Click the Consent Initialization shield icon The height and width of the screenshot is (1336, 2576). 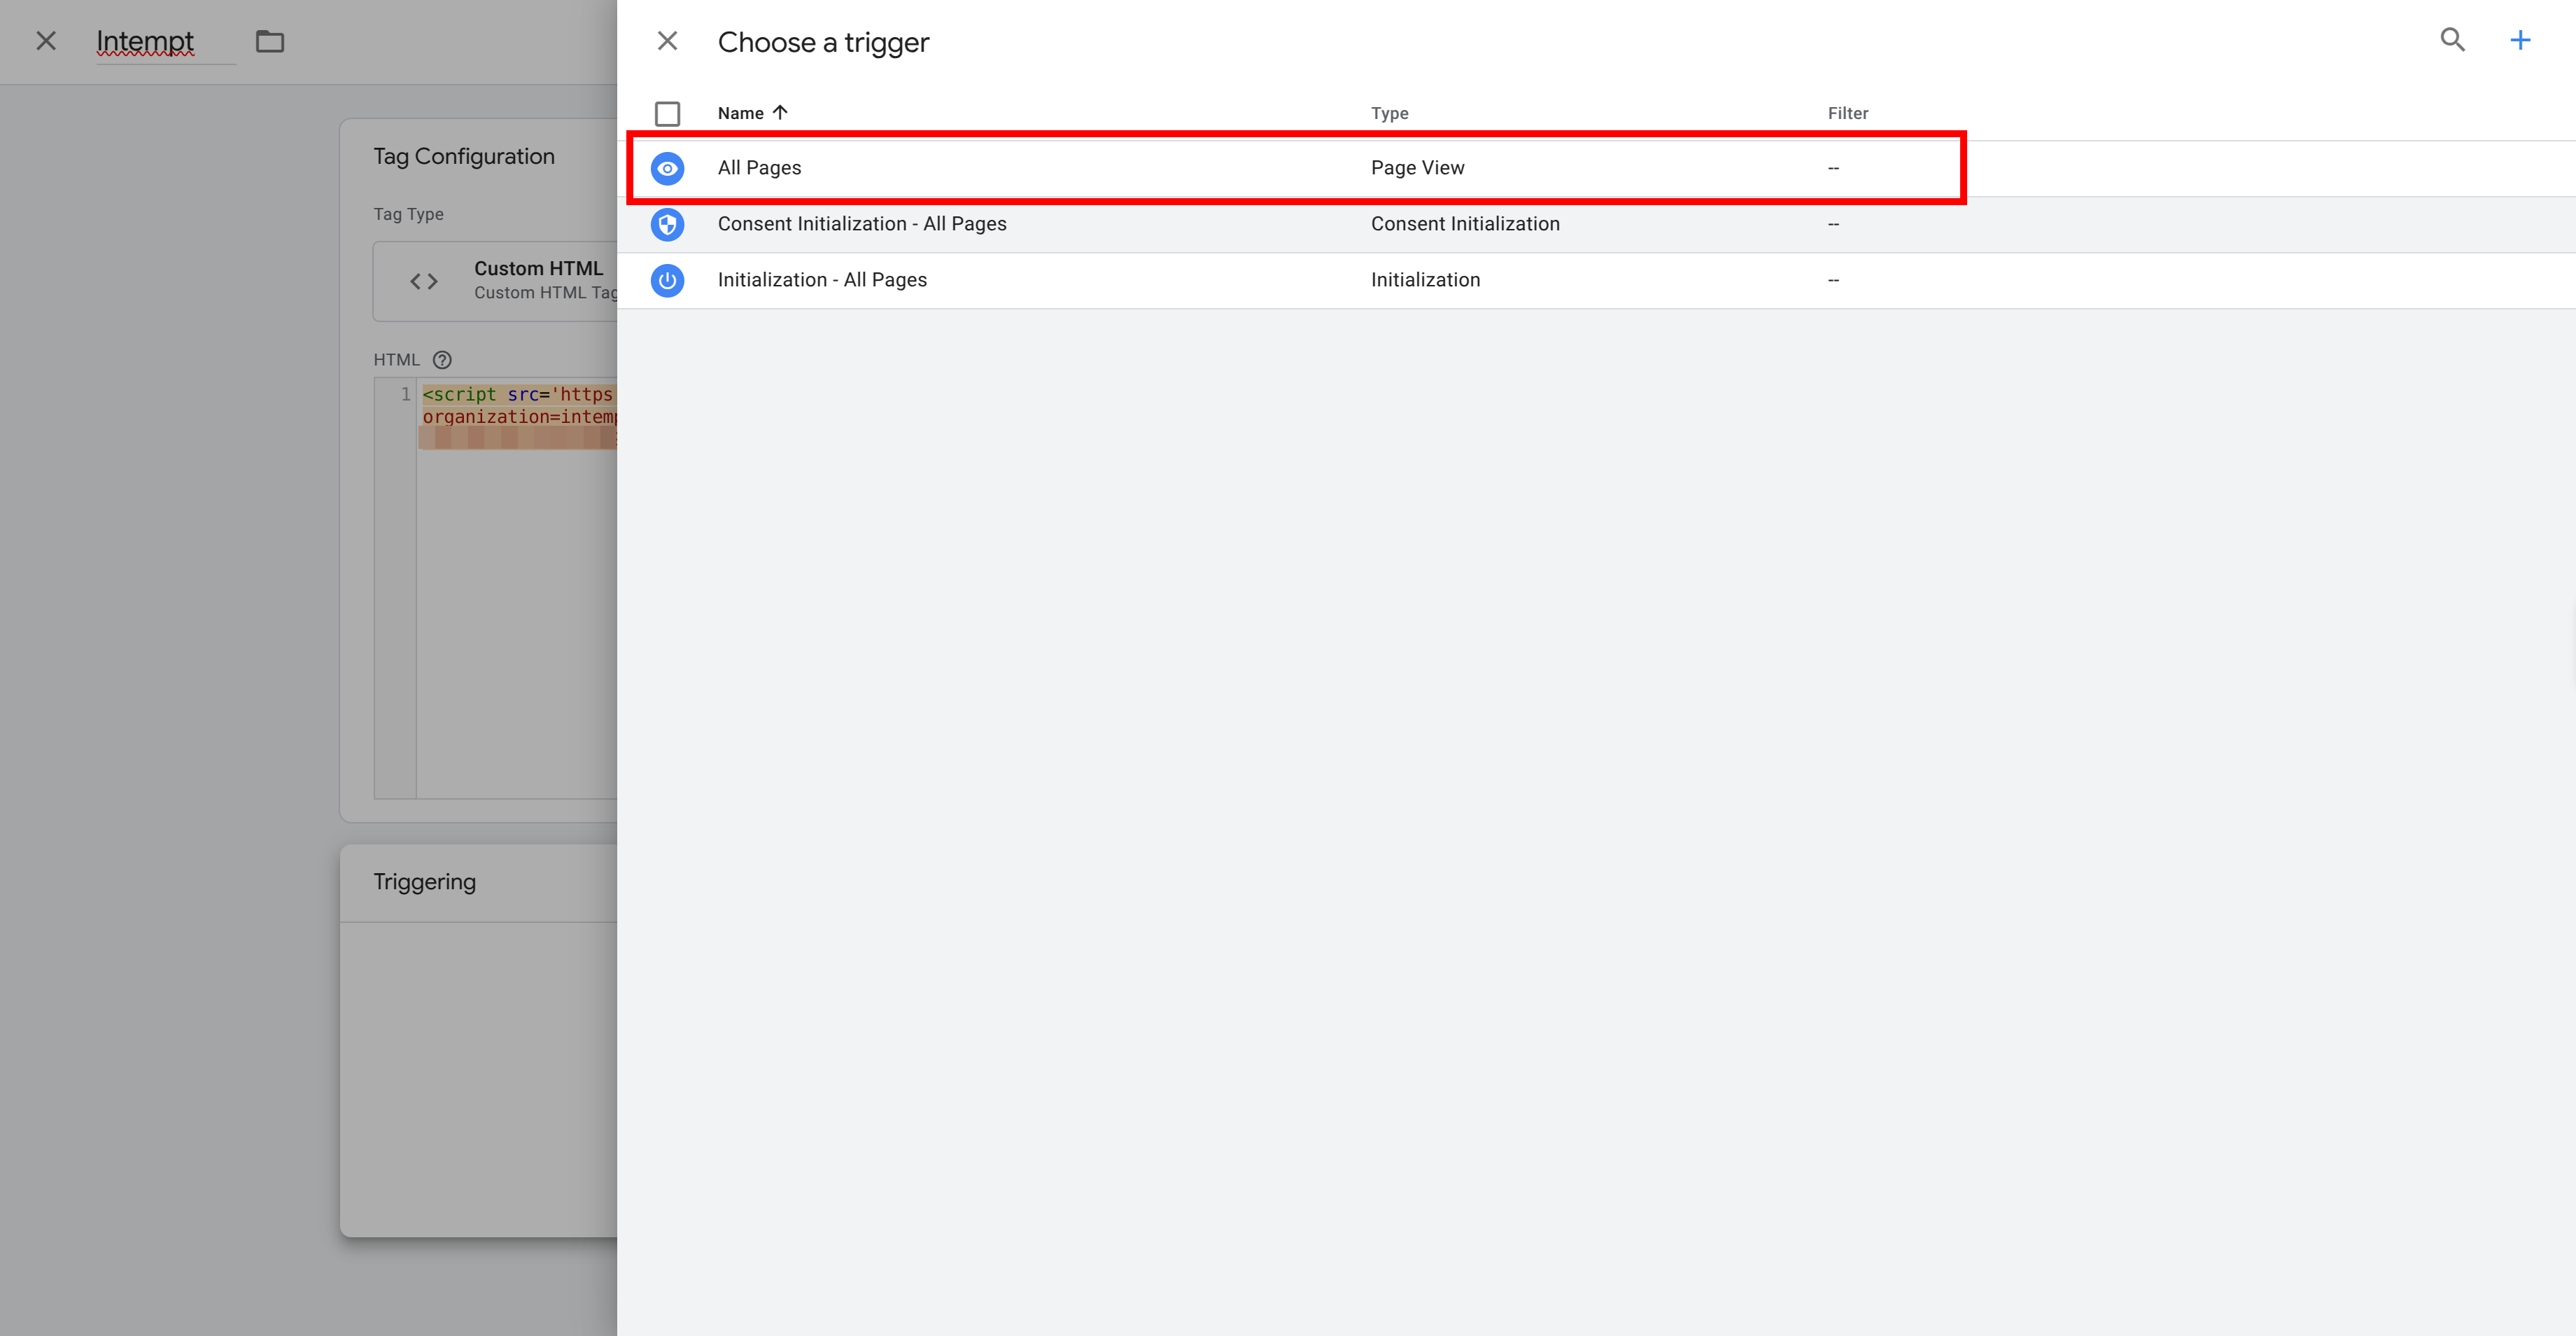point(667,224)
